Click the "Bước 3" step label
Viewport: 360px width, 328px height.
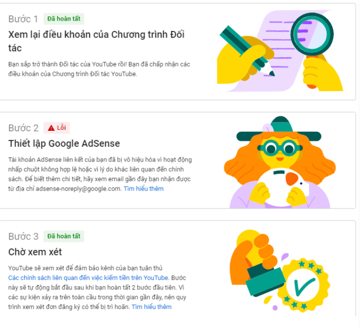point(23,236)
